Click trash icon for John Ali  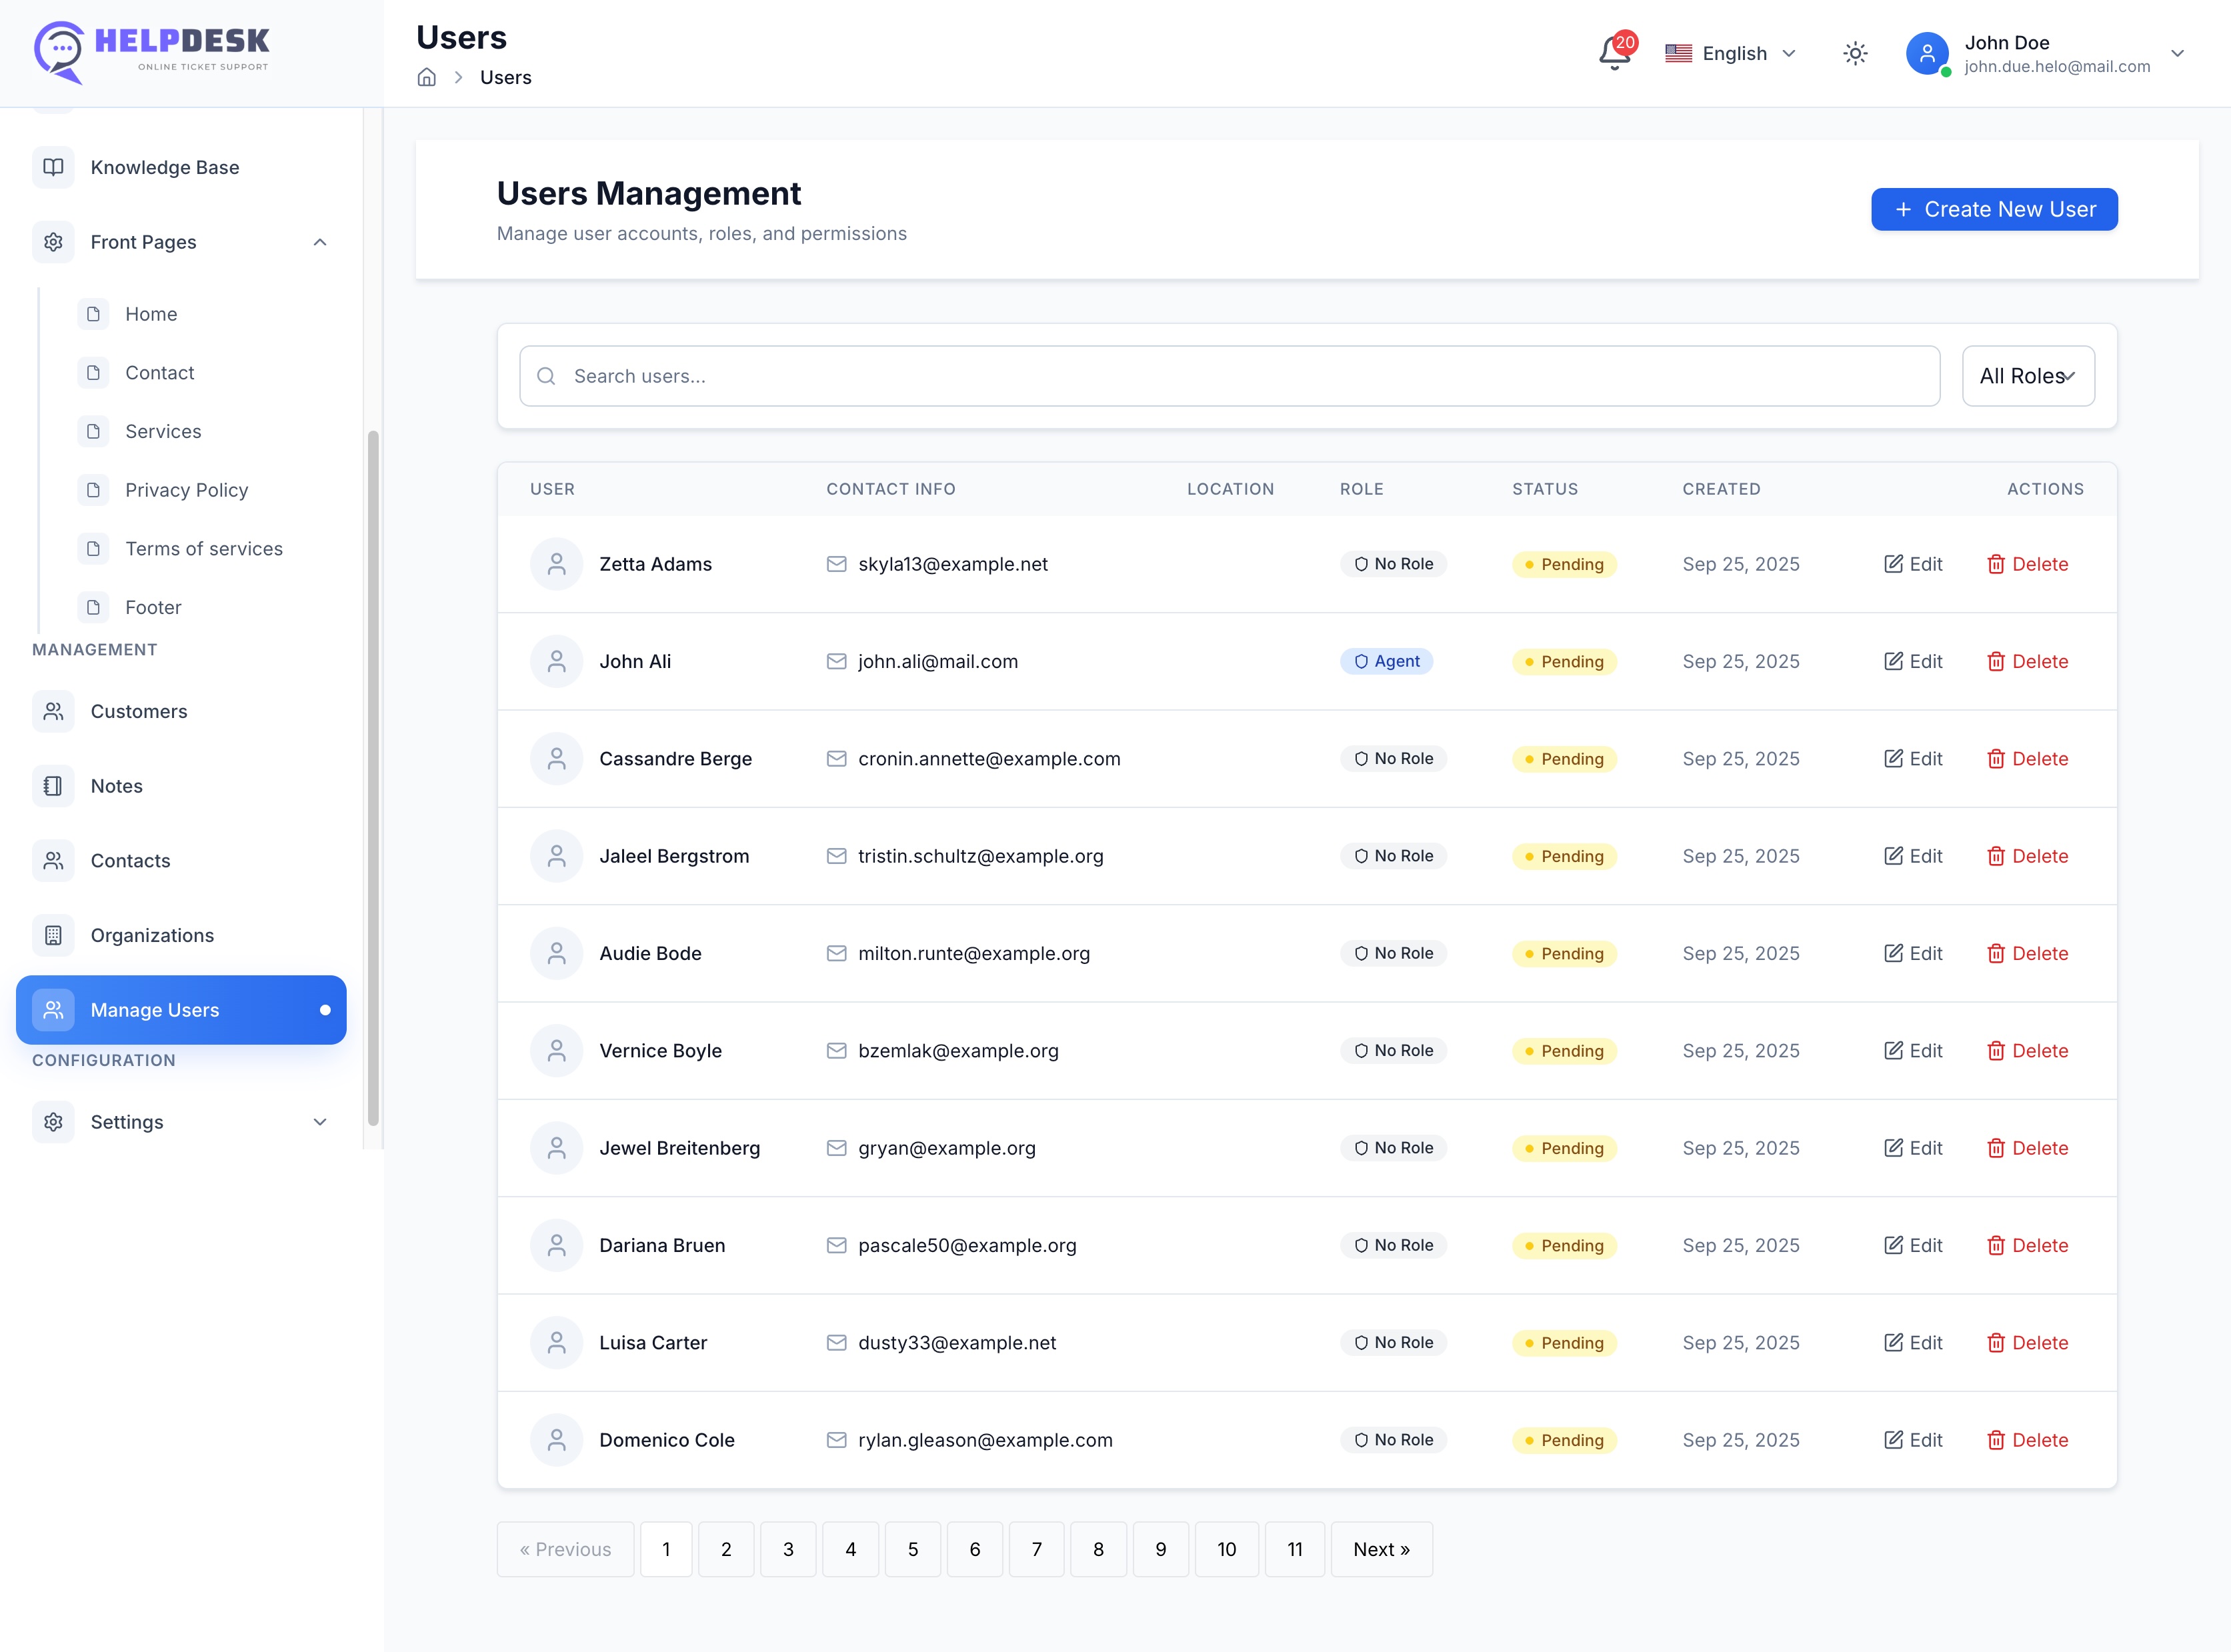(1995, 661)
